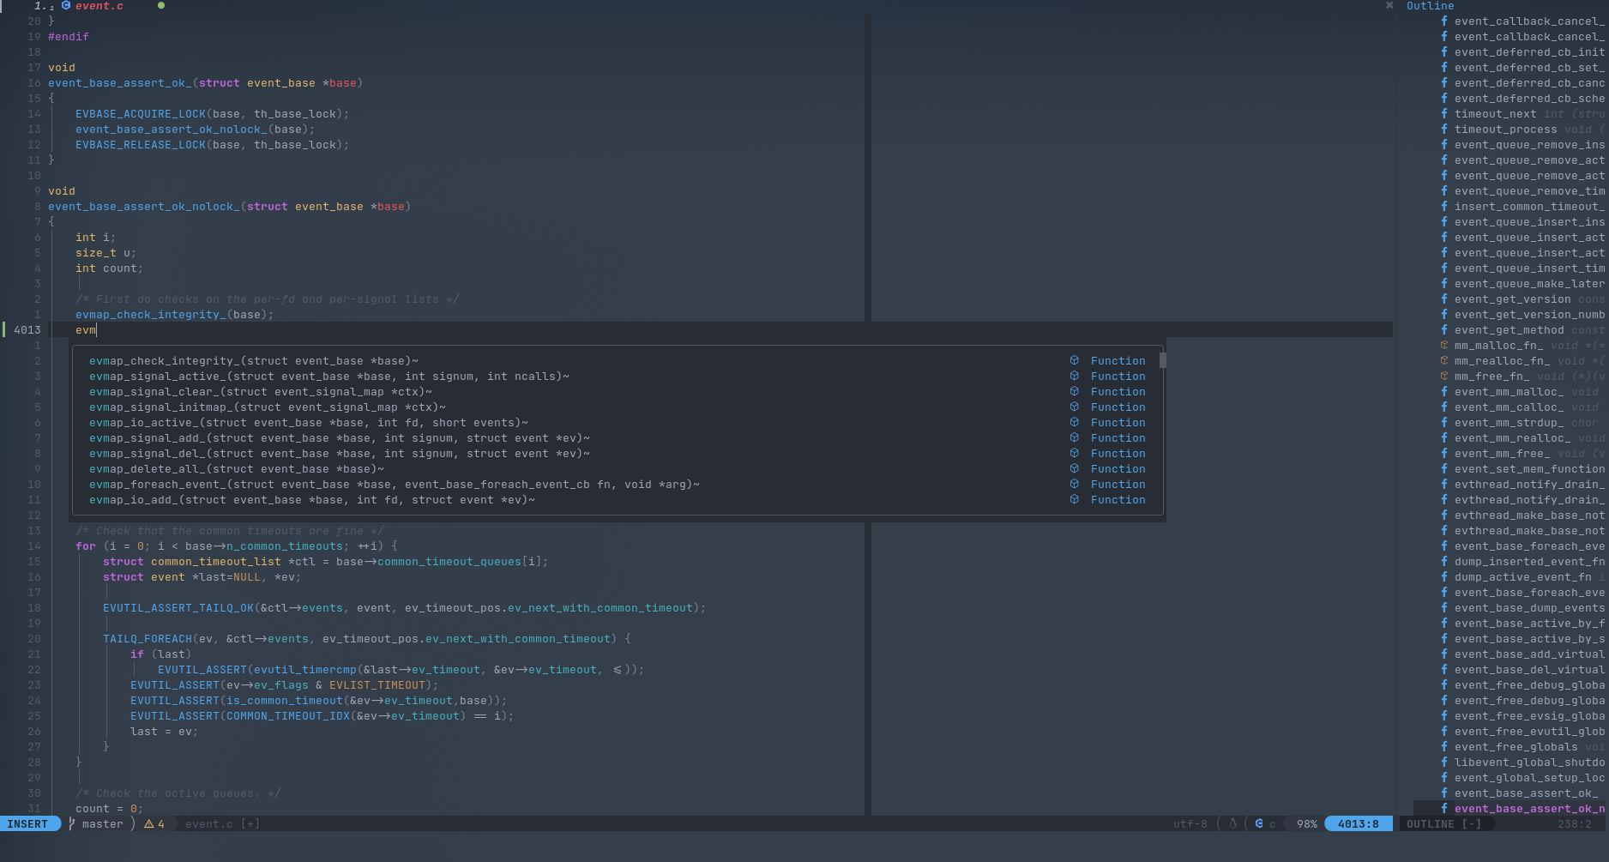
Task: Open event_base_del_virtual outline entry
Action: click(x=1529, y=670)
